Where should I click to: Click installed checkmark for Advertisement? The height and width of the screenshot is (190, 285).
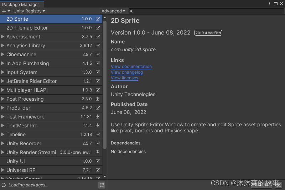click(x=98, y=37)
